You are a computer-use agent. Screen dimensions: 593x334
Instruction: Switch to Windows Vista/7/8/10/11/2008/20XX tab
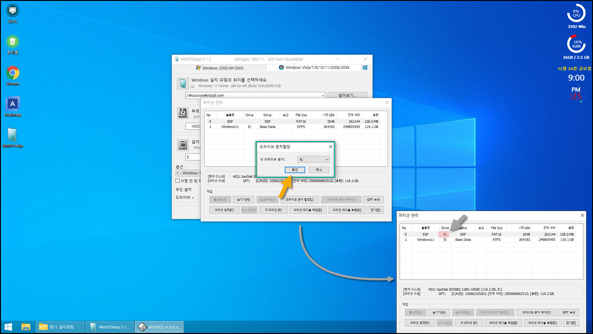click(314, 68)
